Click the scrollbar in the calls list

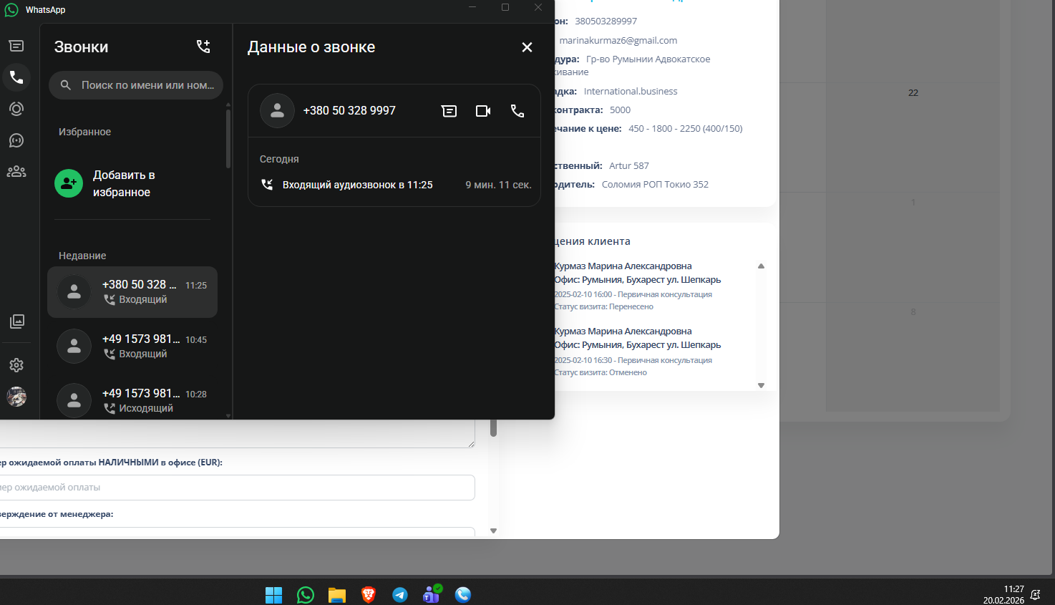(x=228, y=137)
